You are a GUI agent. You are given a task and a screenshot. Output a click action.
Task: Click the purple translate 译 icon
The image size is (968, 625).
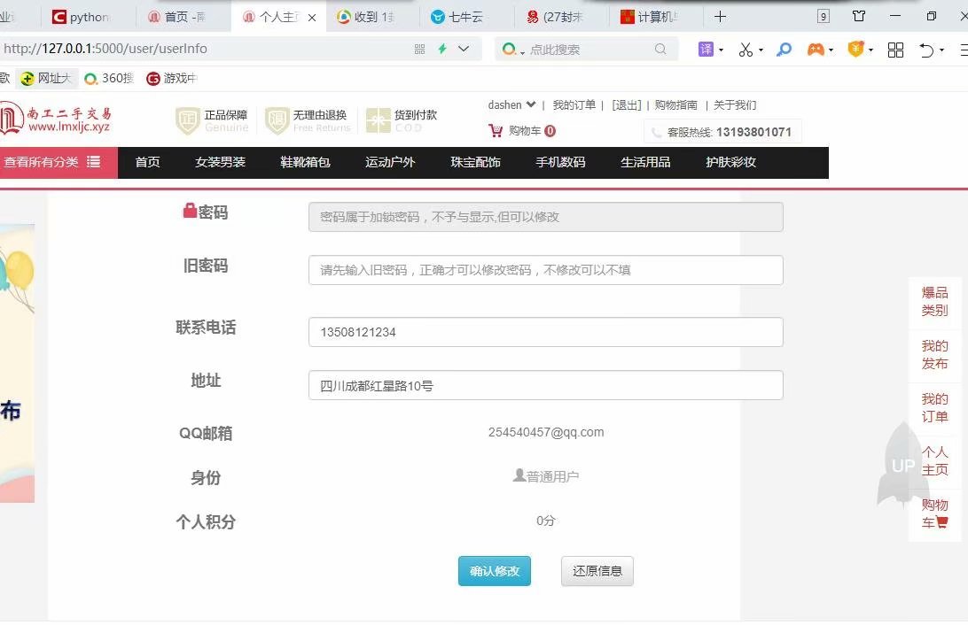(706, 50)
